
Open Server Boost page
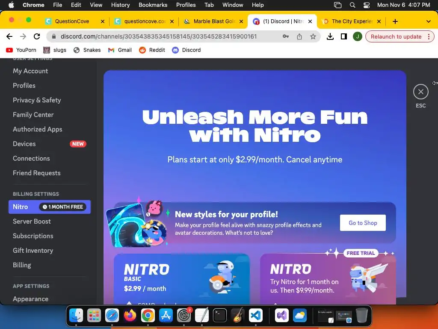[32, 221]
